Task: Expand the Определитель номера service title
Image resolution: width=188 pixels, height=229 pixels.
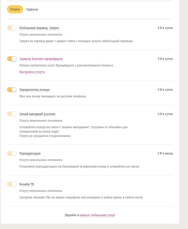Action: [34, 90]
